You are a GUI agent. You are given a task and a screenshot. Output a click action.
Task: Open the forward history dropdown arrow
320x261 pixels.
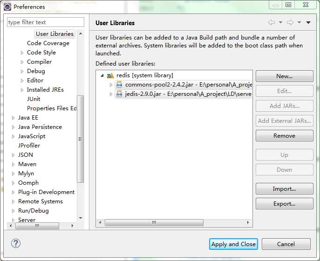pyautogui.click(x=299, y=22)
